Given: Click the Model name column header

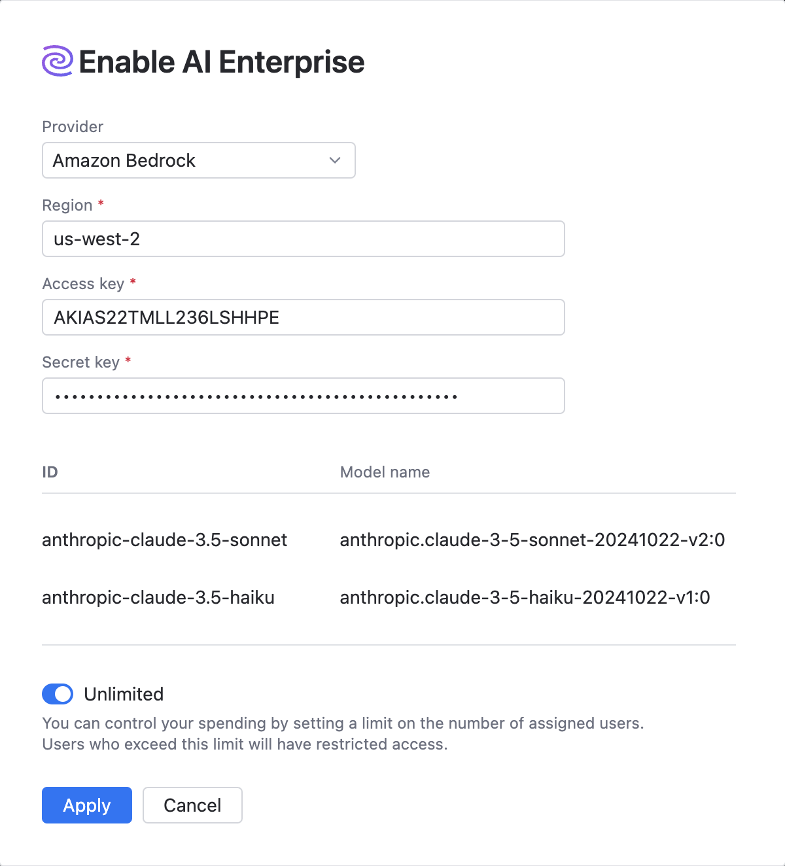Looking at the screenshot, I should [385, 472].
